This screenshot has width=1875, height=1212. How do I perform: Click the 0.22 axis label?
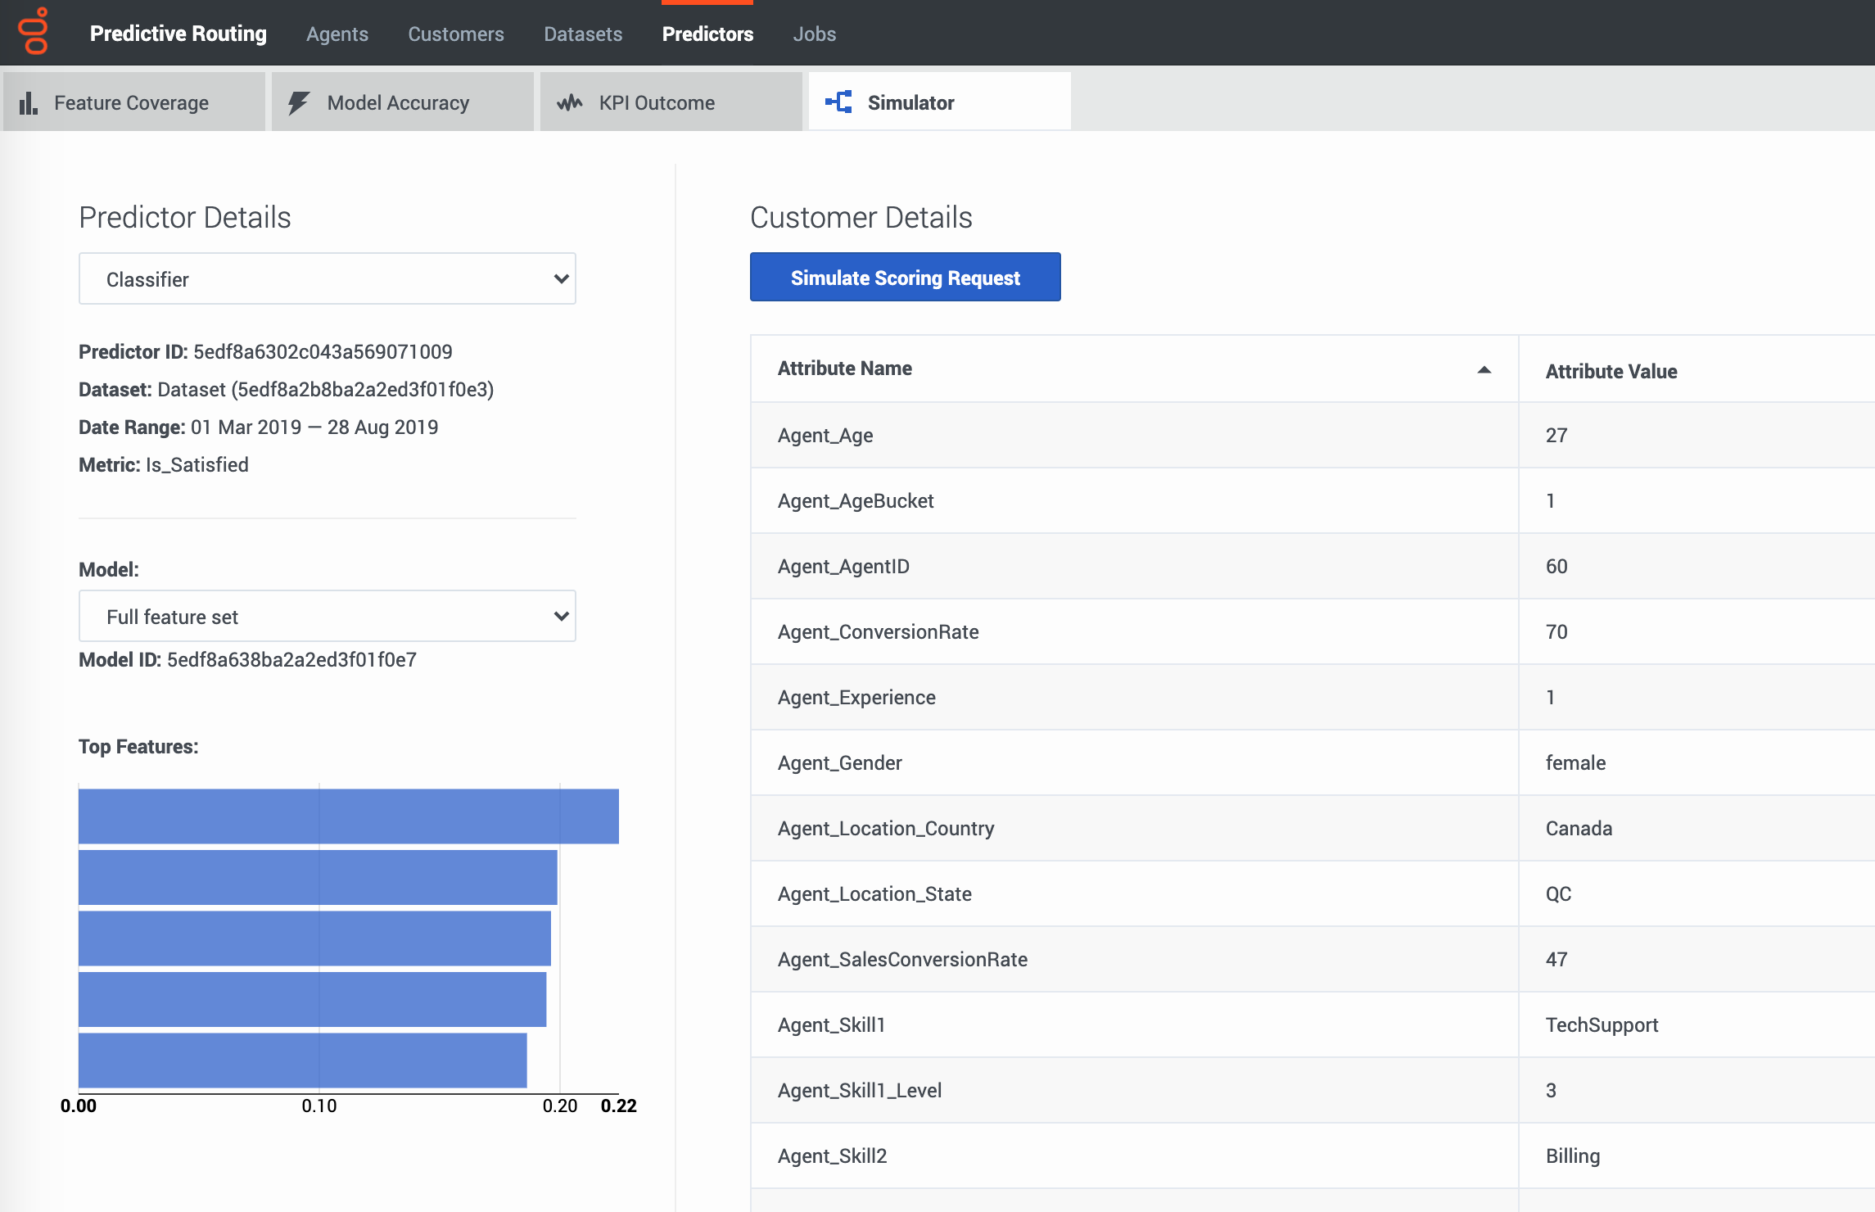(619, 1106)
